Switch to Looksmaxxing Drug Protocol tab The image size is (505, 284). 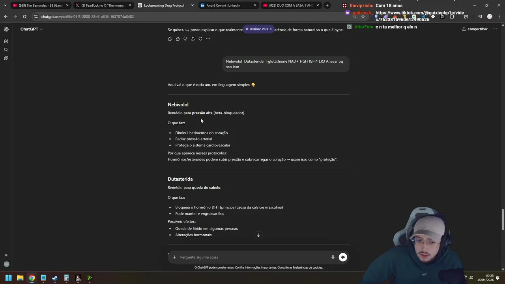[165, 6]
